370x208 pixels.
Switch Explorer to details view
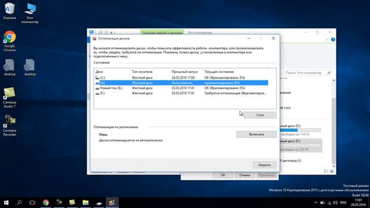pos(326,172)
